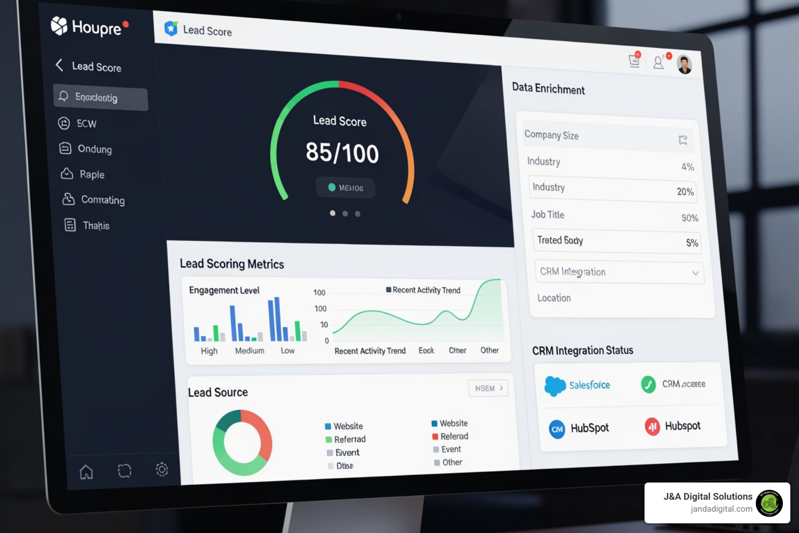Click the Lead Score gauge arc
The height and width of the screenshot is (533, 799).
[341, 141]
